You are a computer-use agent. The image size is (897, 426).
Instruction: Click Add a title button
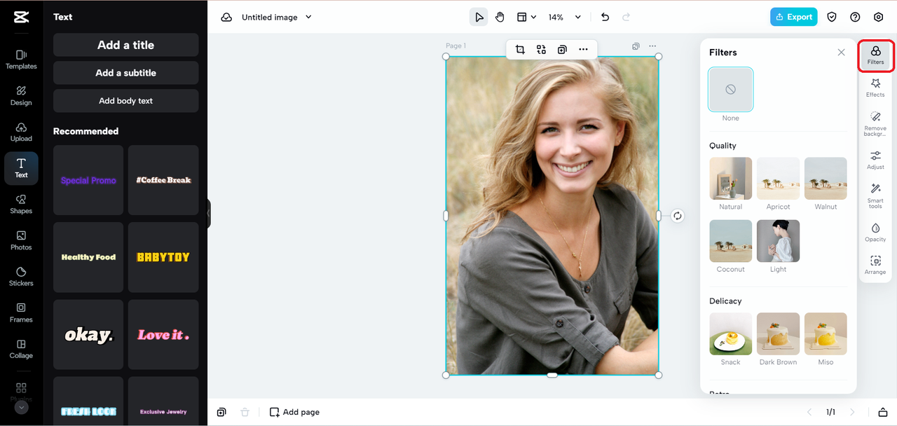click(126, 45)
